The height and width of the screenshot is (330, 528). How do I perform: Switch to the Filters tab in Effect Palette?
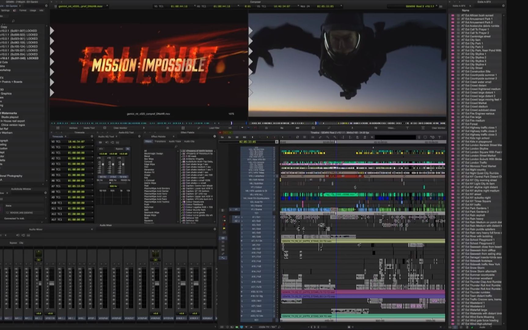click(x=148, y=141)
